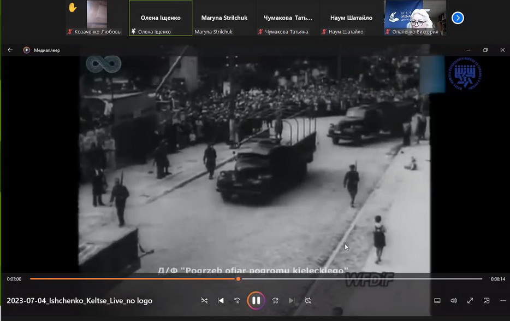Click muted mic icon next to Чумакова Татьяна
The image size is (510, 321).
pyautogui.click(x=260, y=32)
